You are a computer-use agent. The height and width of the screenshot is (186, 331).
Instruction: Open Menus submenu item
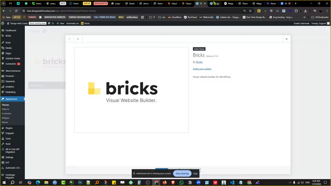pyautogui.click(x=5, y=122)
